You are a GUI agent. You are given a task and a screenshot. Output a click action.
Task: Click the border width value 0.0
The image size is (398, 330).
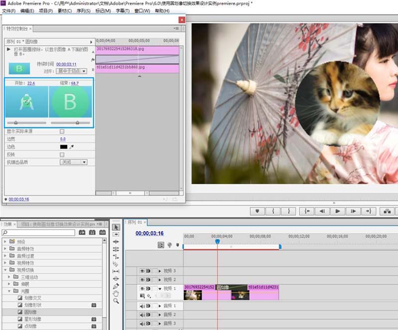click(x=63, y=139)
